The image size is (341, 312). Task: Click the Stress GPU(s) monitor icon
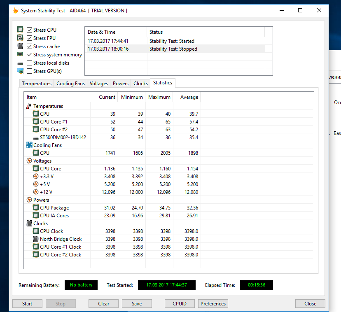[x=20, y=71]
